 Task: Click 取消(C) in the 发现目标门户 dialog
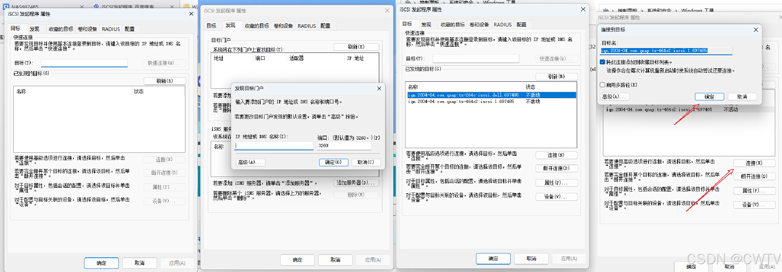tap(366, 162)
